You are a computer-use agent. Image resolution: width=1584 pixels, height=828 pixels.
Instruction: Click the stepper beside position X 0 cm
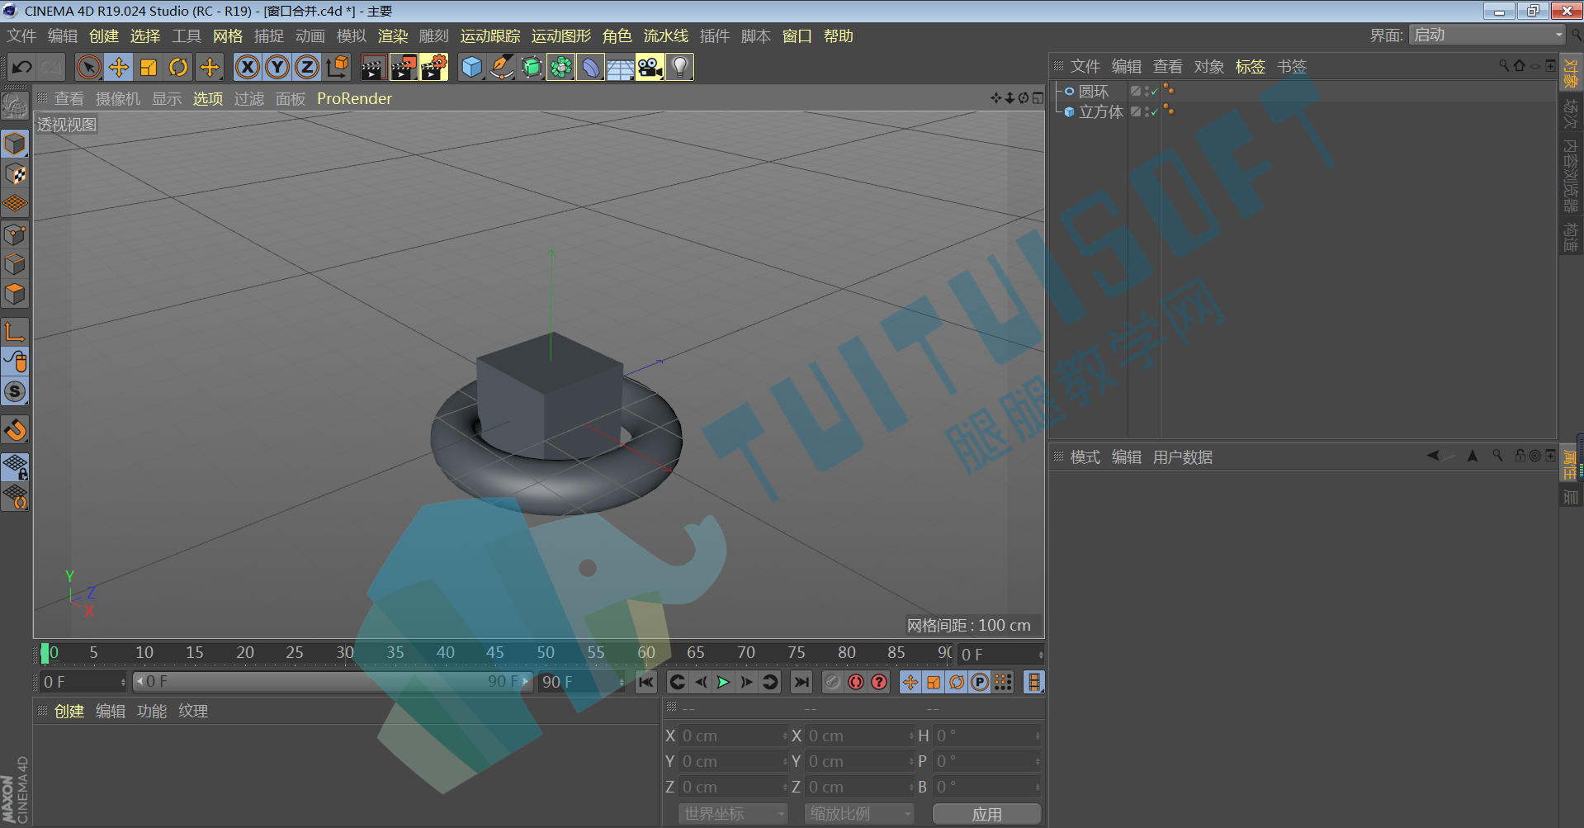tap(784, 736)
